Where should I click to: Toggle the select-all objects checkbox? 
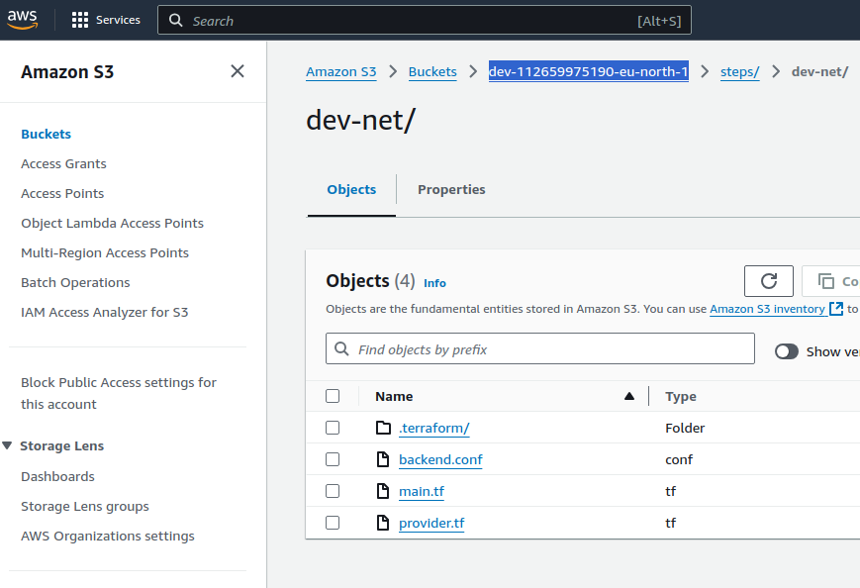coord(333,396)
